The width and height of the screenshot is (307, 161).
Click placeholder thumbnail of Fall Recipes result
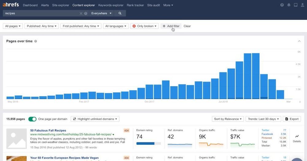17,139
